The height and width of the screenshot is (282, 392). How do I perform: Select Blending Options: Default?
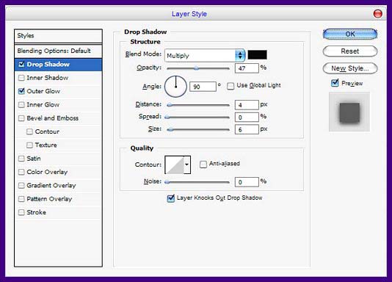(x=58, y=51)
